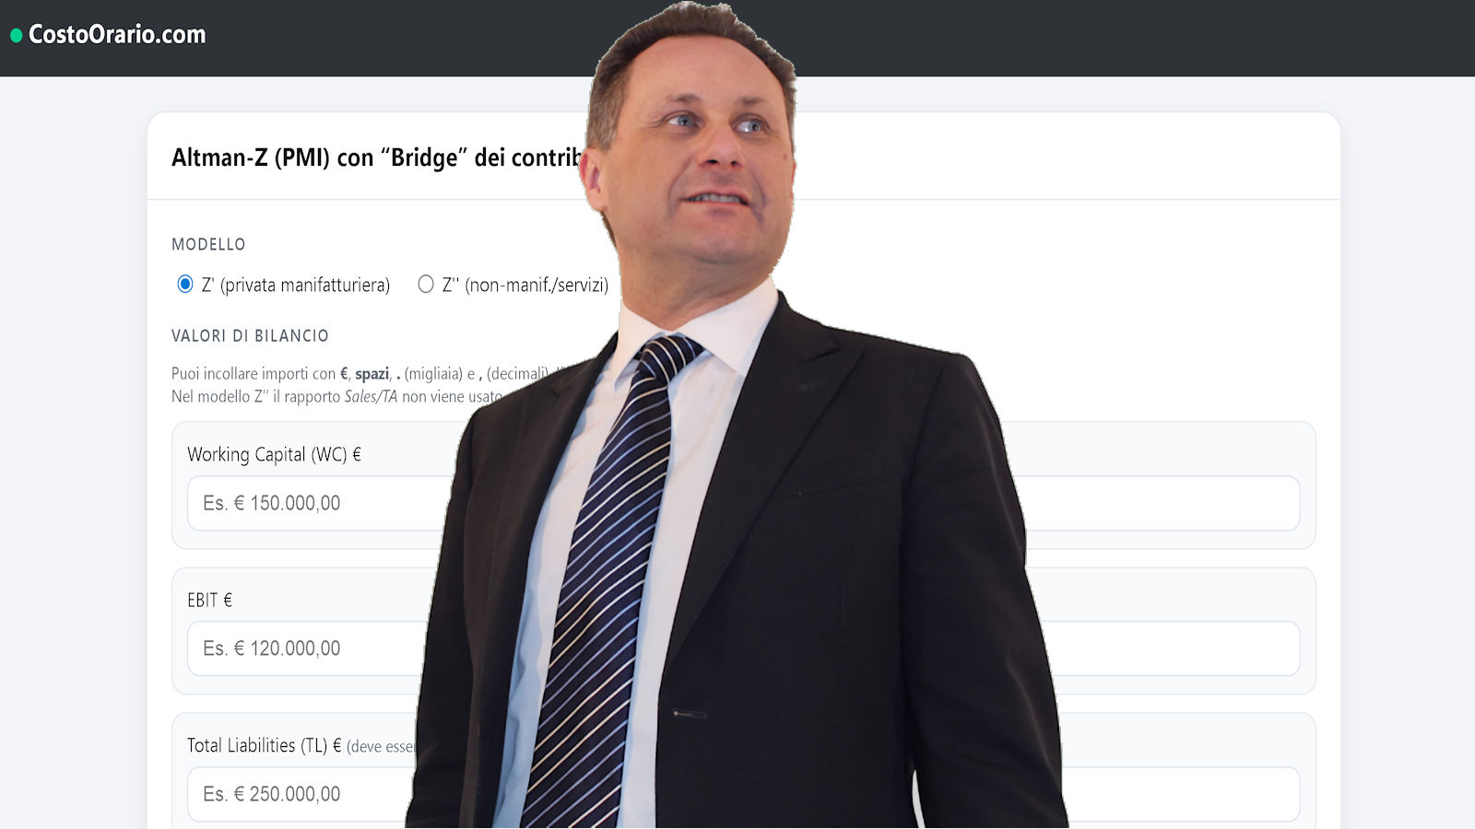Screen dimensions: 1475x829
Task: Click the Altman-Z (PMI) page heading
Action: point(378,158)
